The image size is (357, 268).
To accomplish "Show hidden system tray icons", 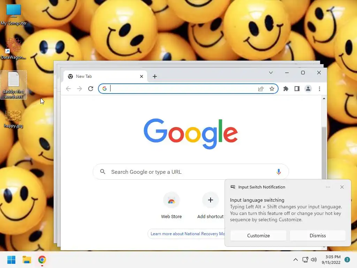I will pos(295,260).
